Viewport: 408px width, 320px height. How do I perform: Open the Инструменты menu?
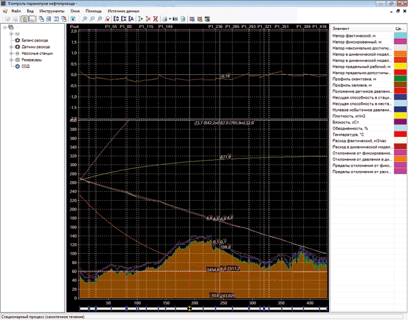click(52, 11)
